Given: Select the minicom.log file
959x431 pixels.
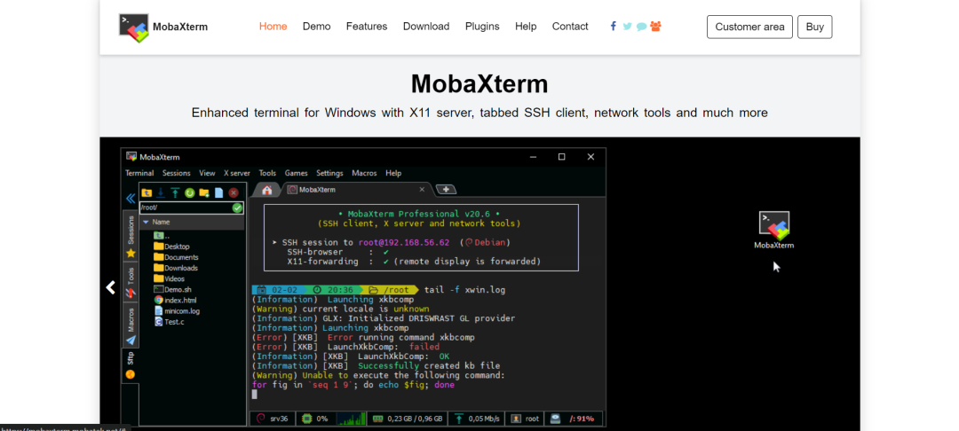Looking at the screenshot, I should pos(177,310).
